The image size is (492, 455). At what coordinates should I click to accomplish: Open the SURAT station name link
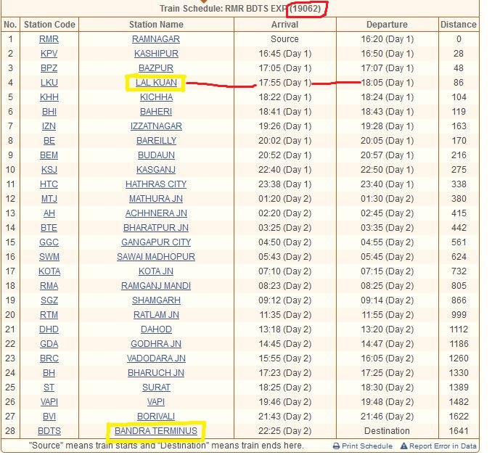tap(156, 388)
